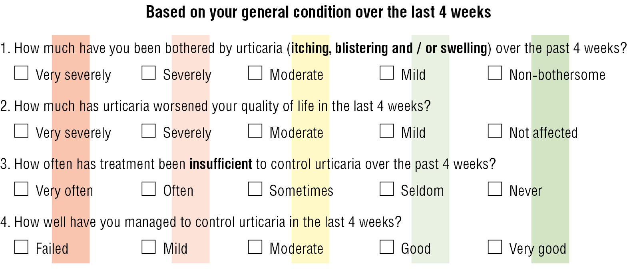Select 'Moderate' under question 4
The width and height of the screenshot is (637, 275).
tap(255, 247)
